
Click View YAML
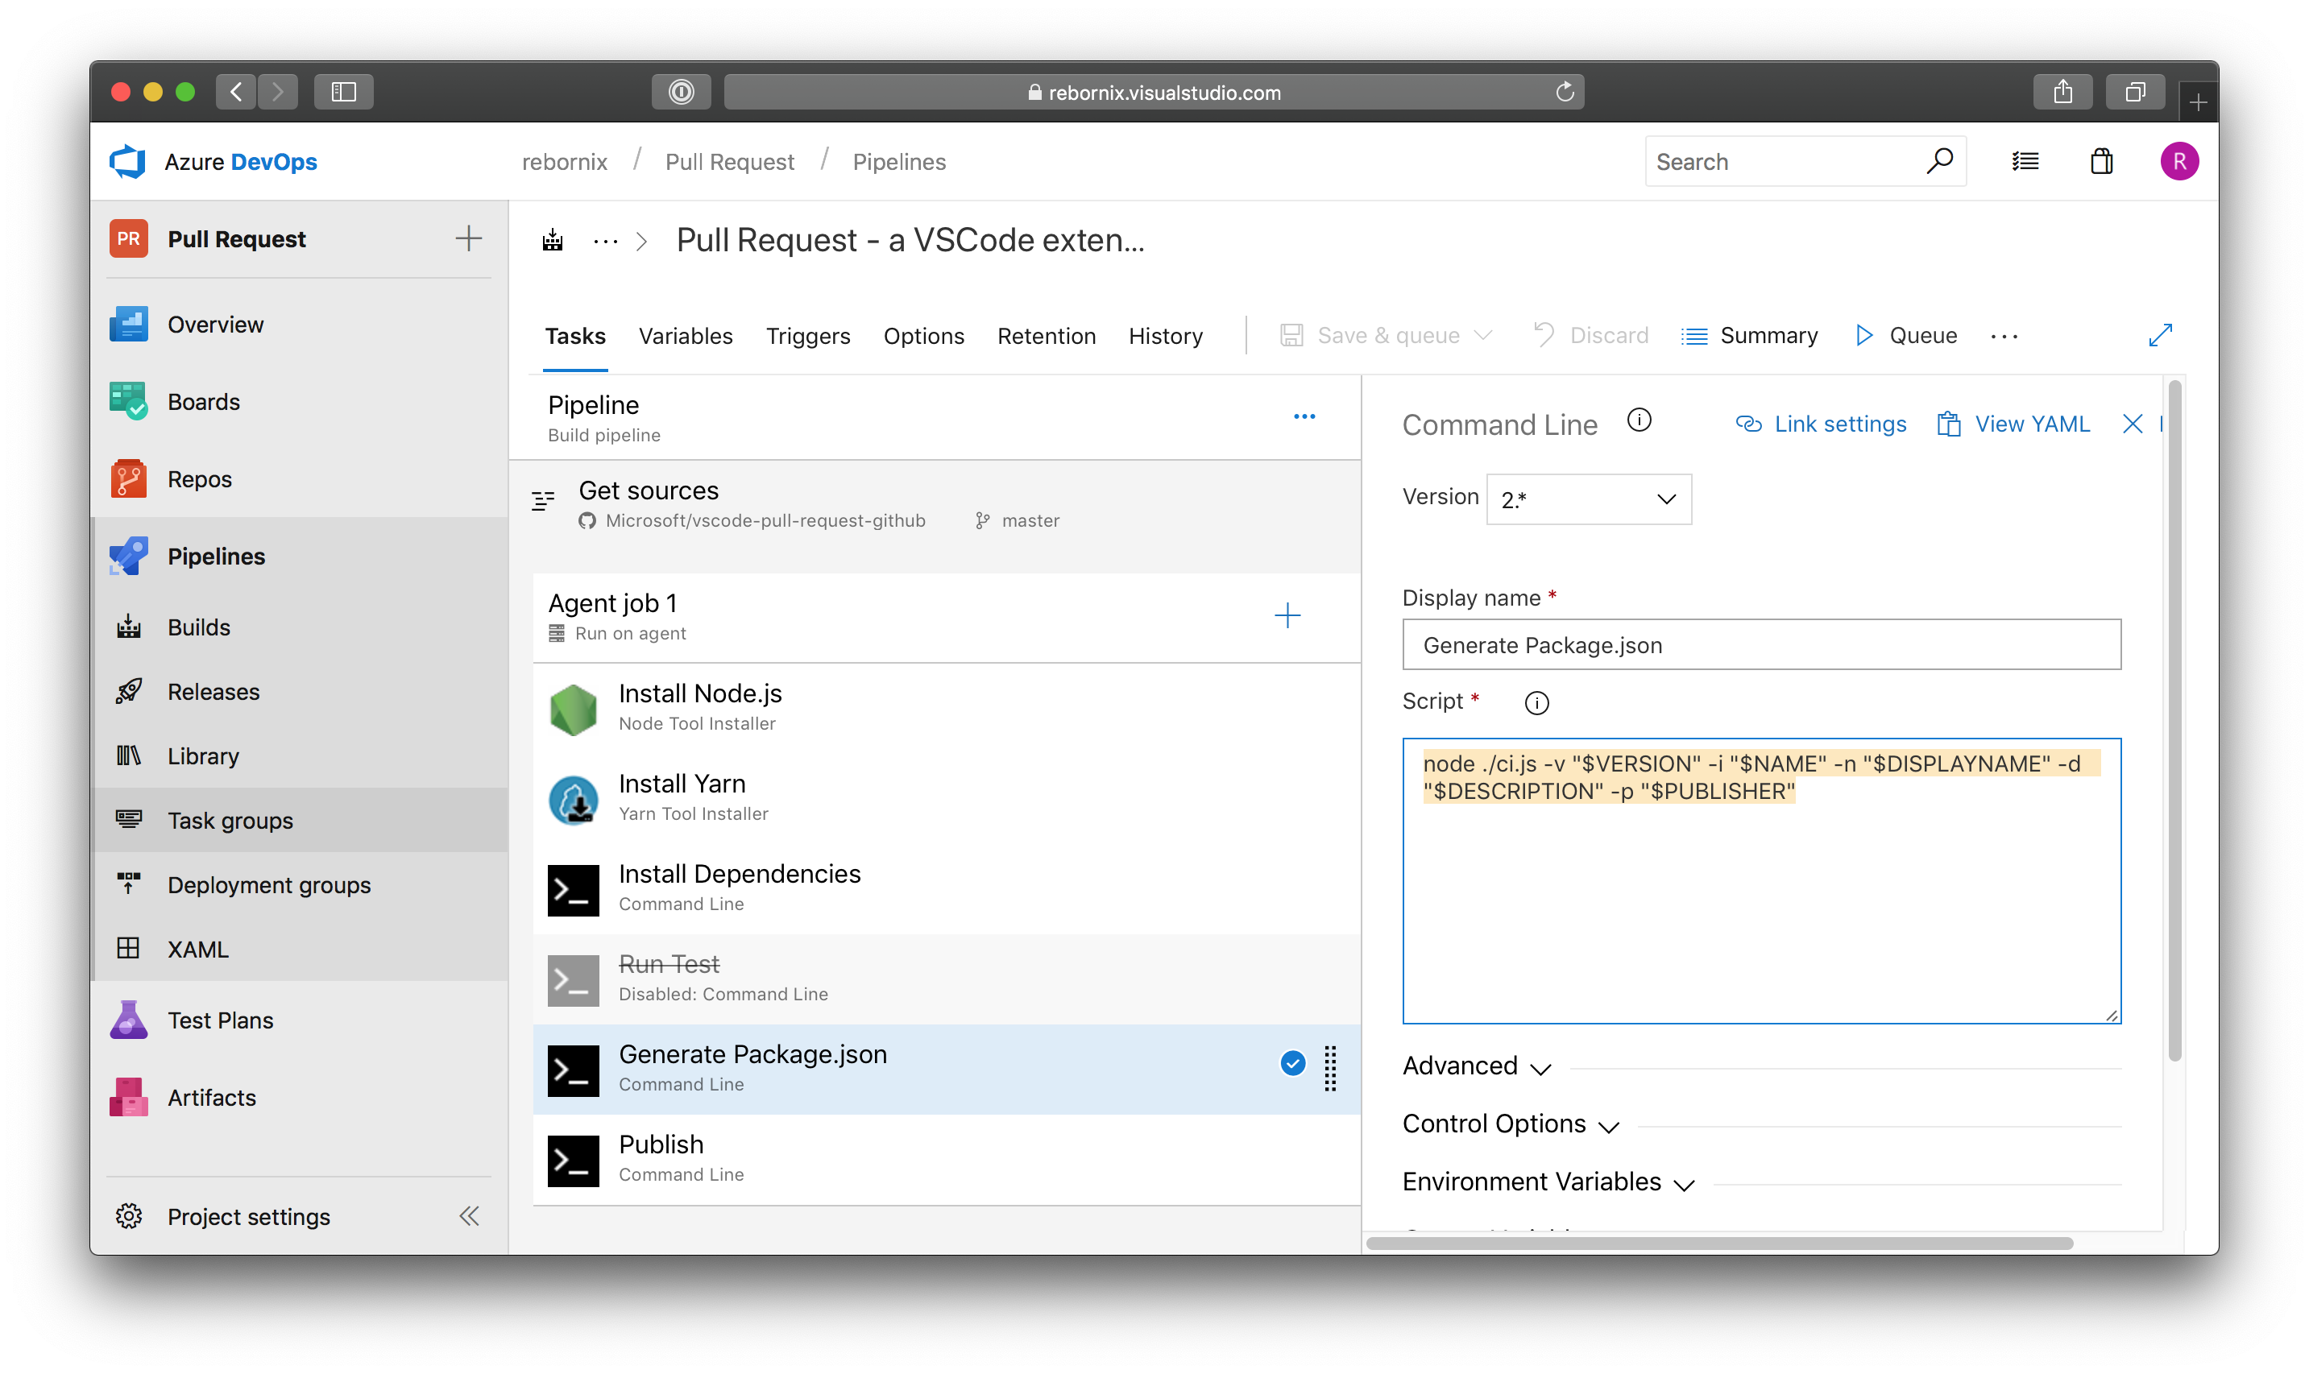[x=2013, y=424]
